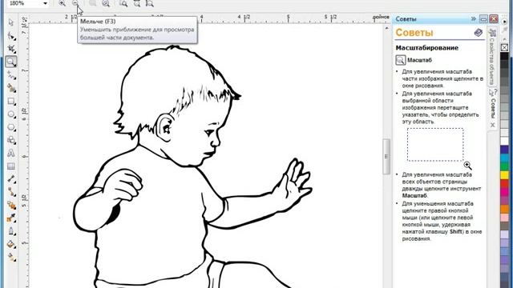The width and height of the screenshot is (513, 288).
Task: Expand the Советы docker chevron arrows
Action: pos(473,19)
